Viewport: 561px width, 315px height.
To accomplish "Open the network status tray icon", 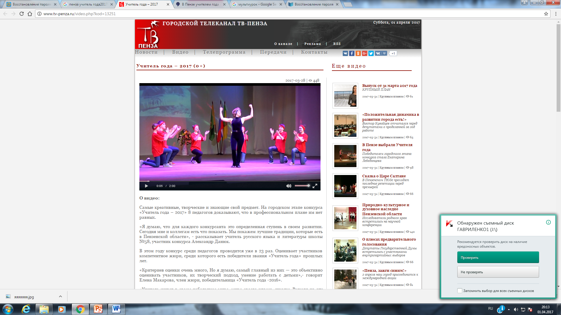I will click(x=523, y=309).
